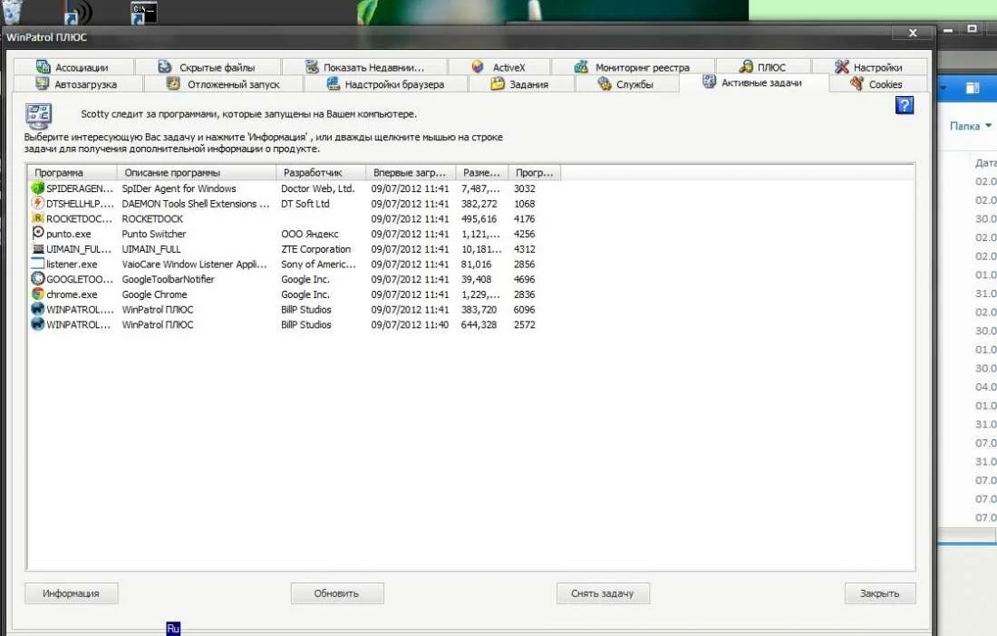Select the Службы tab
997x636 pixels.
pyautogui.click(x=626, y=84)
